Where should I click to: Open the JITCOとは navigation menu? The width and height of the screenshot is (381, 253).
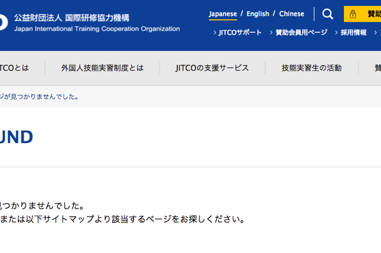tap(14, 68)
